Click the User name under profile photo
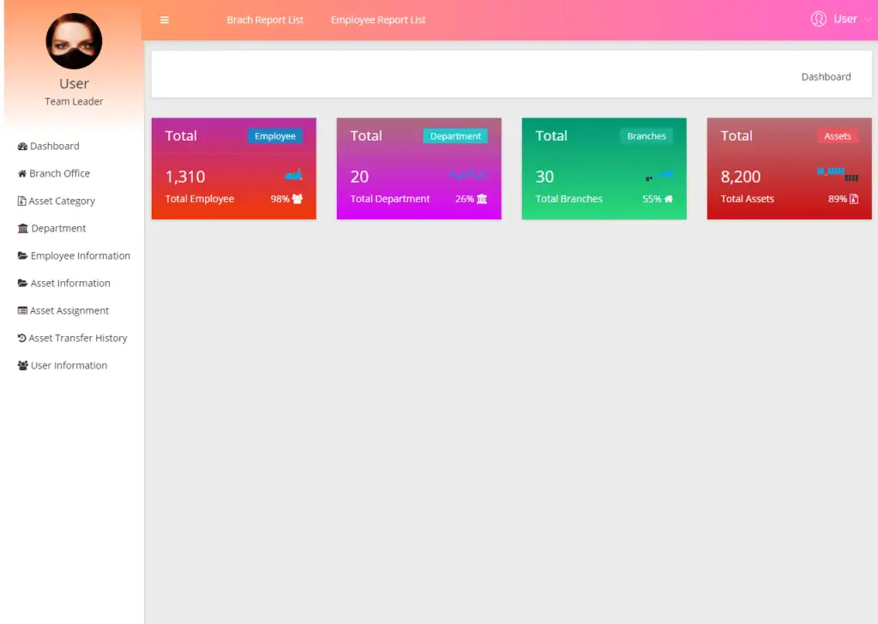Screen dimensions: 878x624 pyautogui.click(x=74, y=83)
